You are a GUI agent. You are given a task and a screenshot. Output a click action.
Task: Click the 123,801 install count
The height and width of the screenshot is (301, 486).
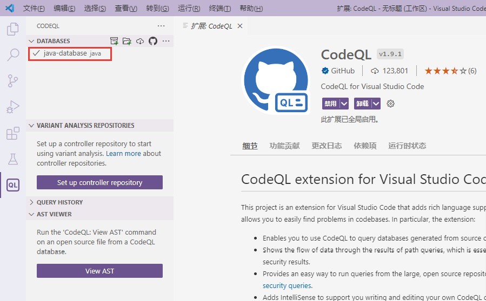coord(395,71)
